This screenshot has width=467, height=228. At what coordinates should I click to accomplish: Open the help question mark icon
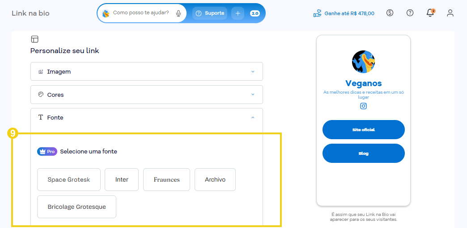pyautogui.click(x=410, y=13)
